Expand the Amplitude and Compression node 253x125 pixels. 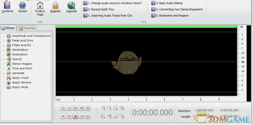4,36
